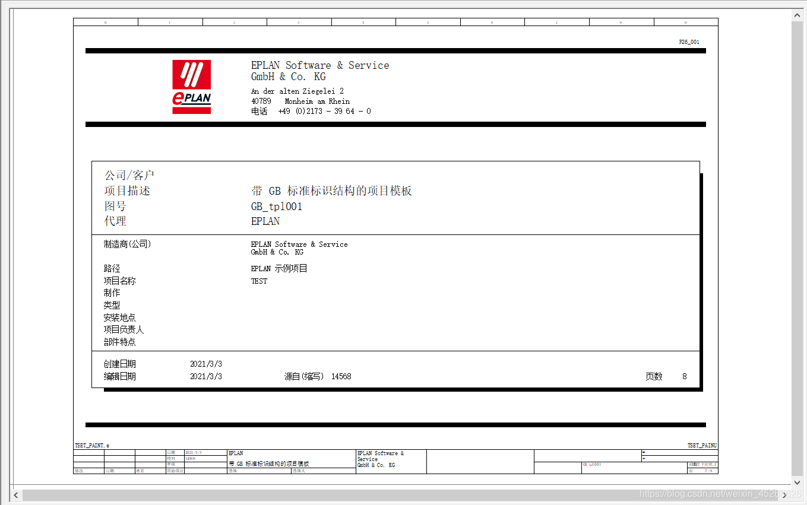Select the GB_tpl001 drawing number text
Screen dimensions: 807x505
click(277, 207)
